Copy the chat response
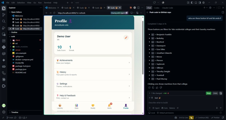Image resolution: width=226 pixels, height=120 pixels. 153,87
